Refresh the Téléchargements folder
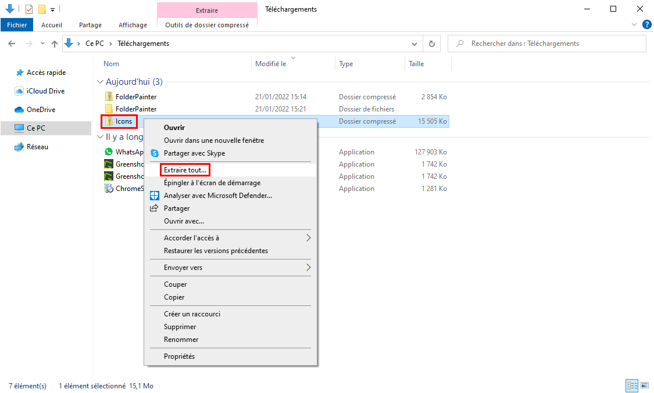The height and width of the screenshot is (393, 654). coord(432,44)
